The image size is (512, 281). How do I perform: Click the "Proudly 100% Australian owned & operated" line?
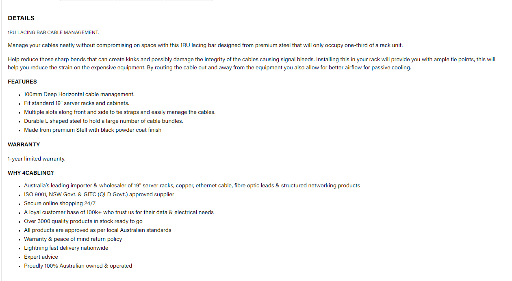(x=78, y=266)
